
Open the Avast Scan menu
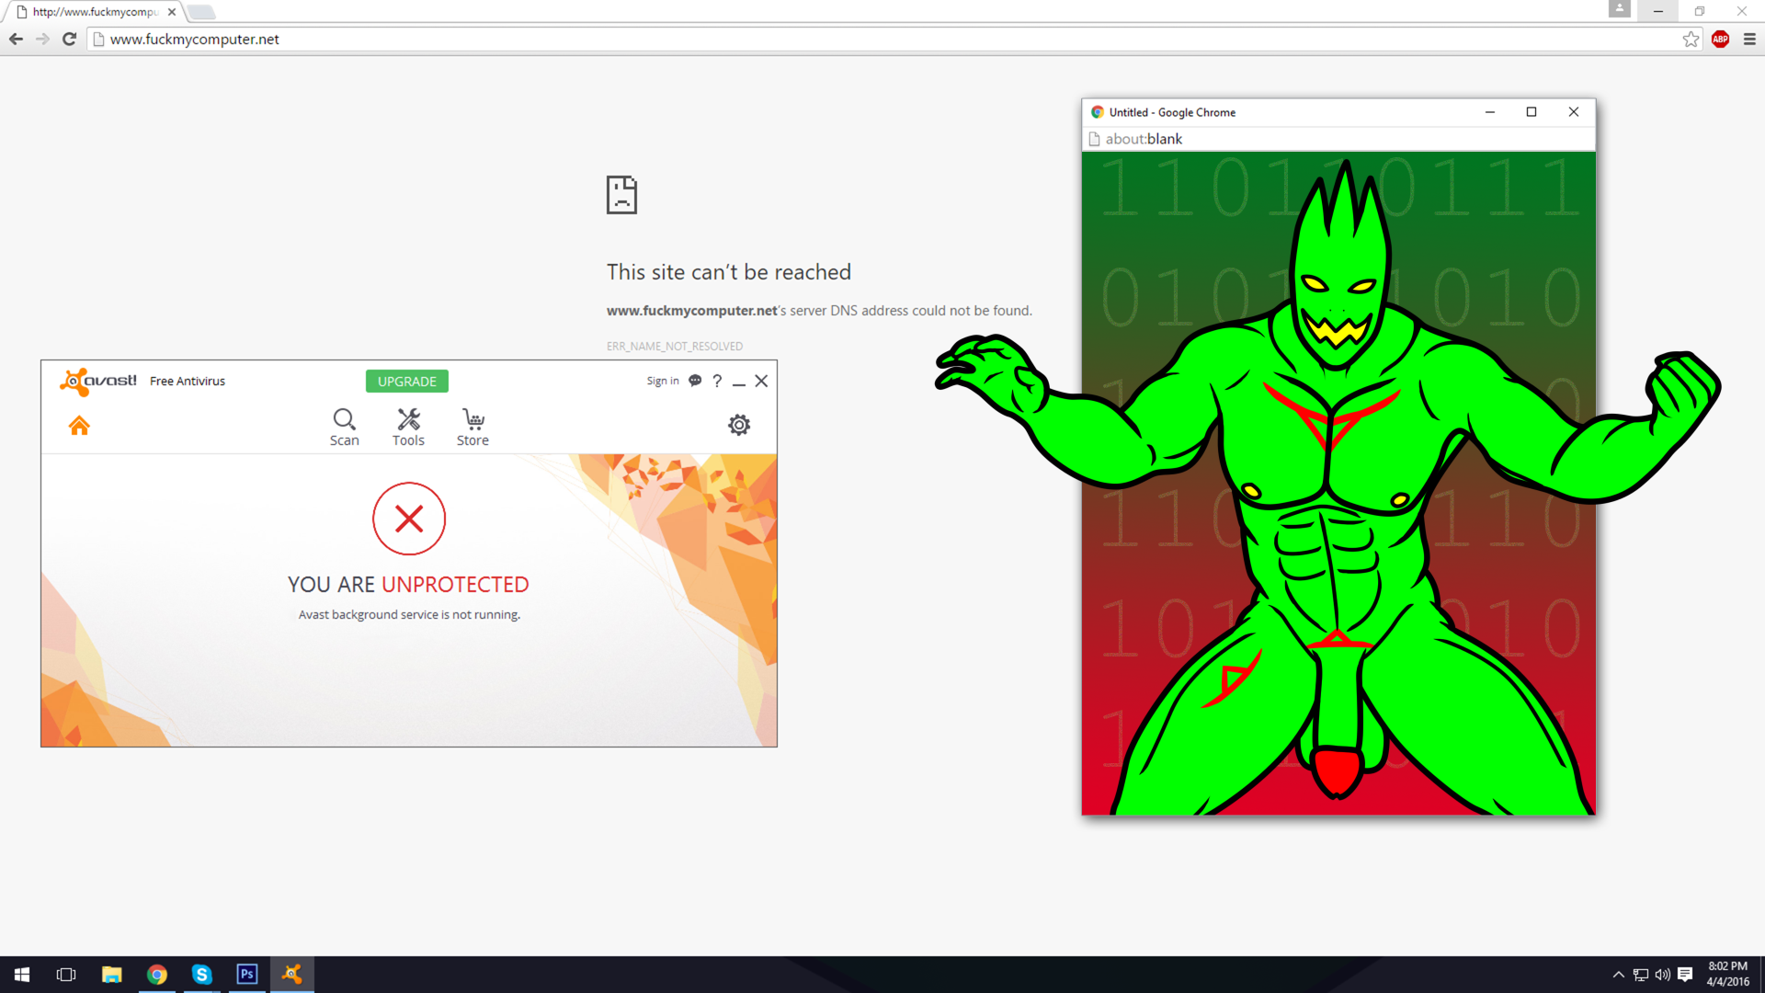pyautogui.click(x=345, y=428)
